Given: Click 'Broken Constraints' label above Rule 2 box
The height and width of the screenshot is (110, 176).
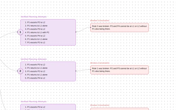Looking at the screenshot, I should [100, 21].
